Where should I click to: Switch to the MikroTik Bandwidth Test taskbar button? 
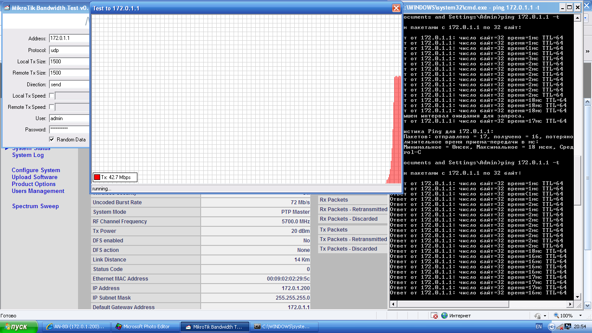coord(215,326)
